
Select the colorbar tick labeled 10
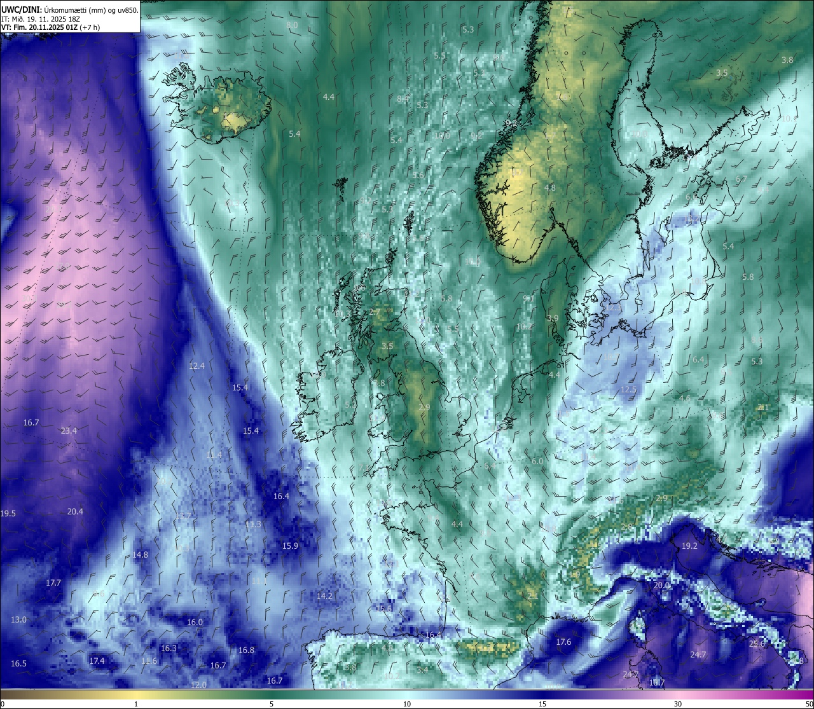pyautogui.click(x=407, y=704)
